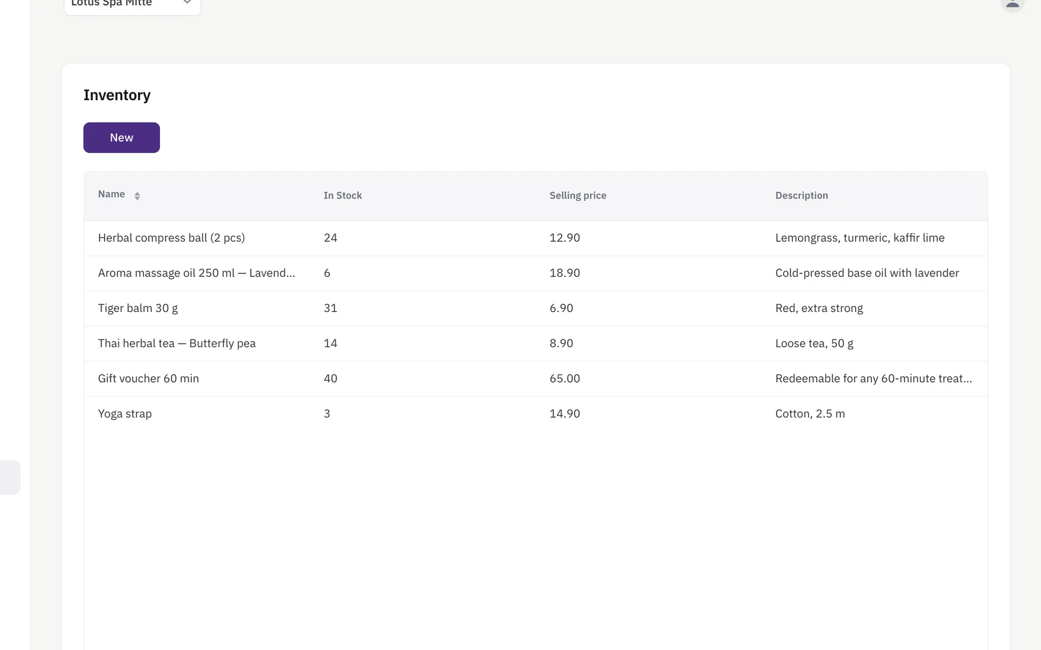This screenshot has width=1041, height=650.
Task: Click price 18.90 in the table
Action: 565,273
